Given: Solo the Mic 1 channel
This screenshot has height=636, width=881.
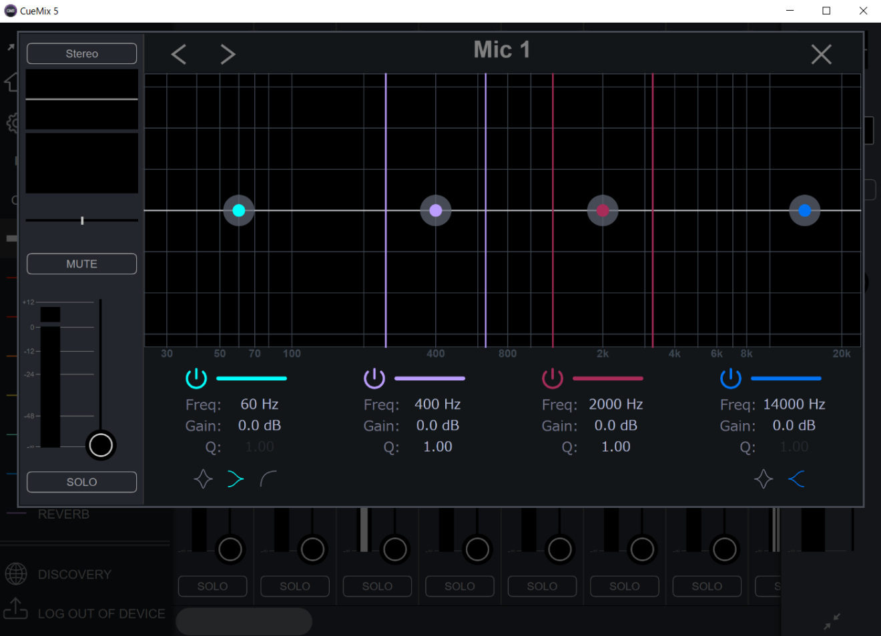Looking at the screenshot, I should point(81,482).
